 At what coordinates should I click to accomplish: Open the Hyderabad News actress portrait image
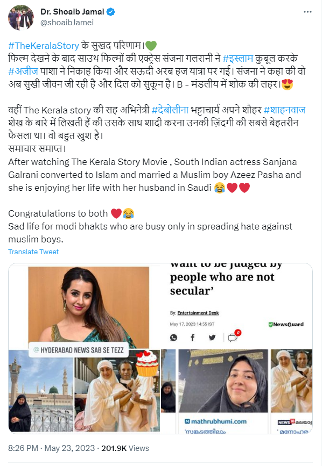(88, 307)
